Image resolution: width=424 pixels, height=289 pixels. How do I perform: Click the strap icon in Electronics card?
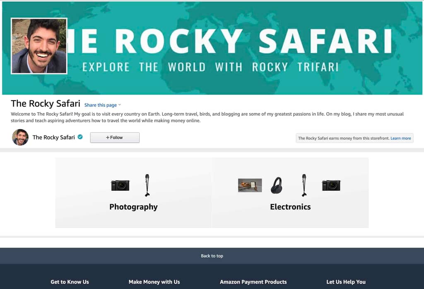pyautogui.click(x=304, y=185)
